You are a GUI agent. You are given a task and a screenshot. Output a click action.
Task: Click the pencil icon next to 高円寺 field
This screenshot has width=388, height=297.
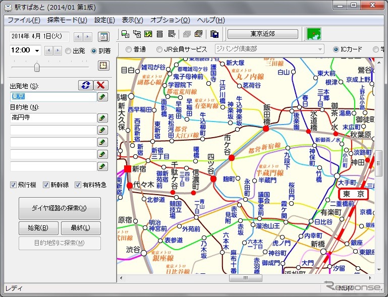tap(103, 118)
